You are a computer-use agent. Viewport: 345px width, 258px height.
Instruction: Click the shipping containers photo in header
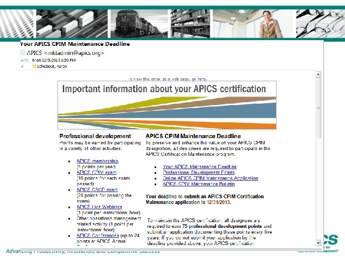click(x=72, y=24)
